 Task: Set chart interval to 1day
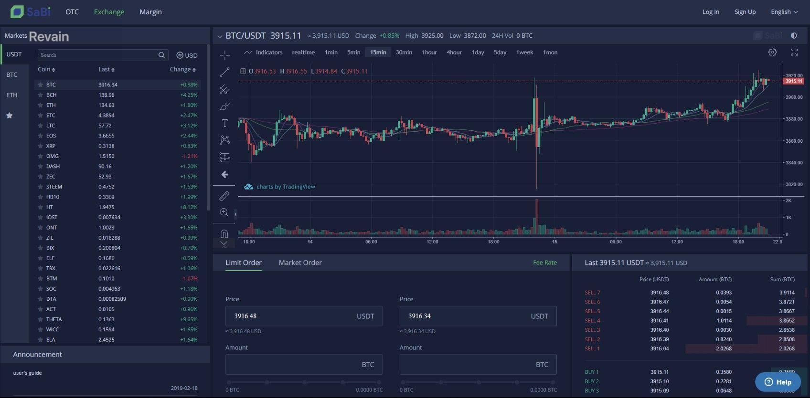[x=478, y=52]
